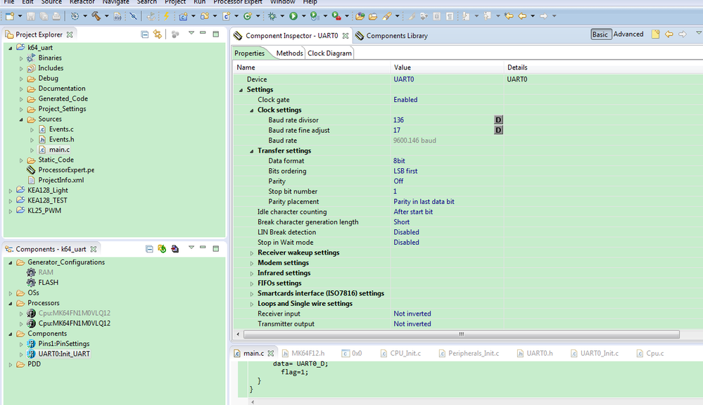Expand Receiver wakeup settings
The height and width of the screenshot is (405, 703).
[x=251, y=253]
